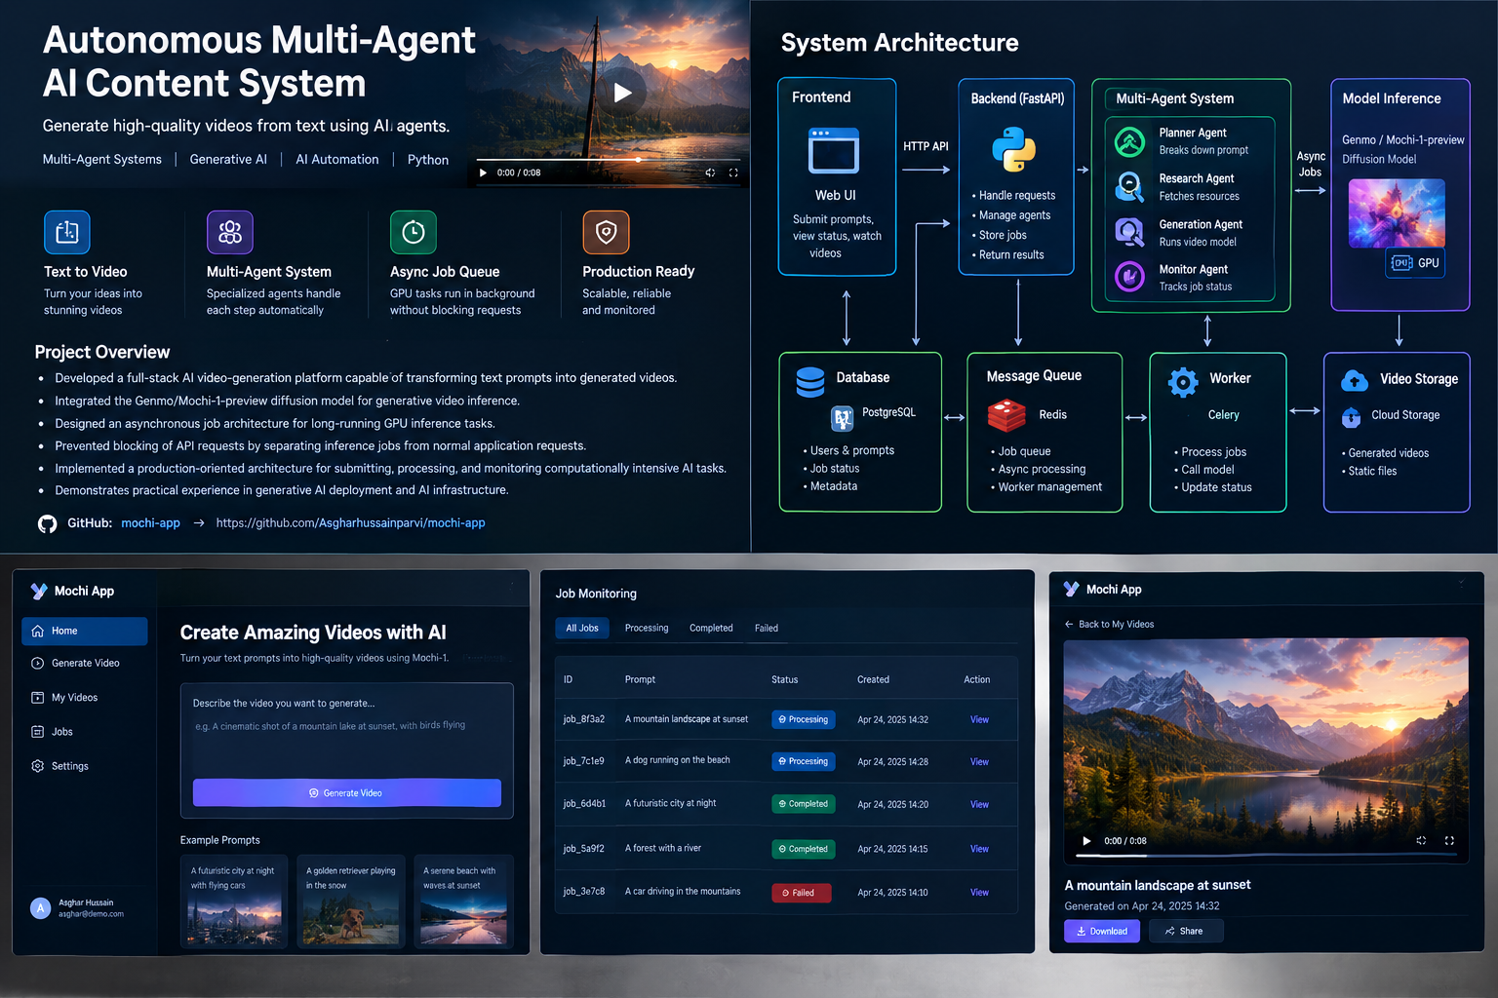Screen dimensions: 1498x998
Task: Download the mountain landscape video
Action: tap(1102, 932)
